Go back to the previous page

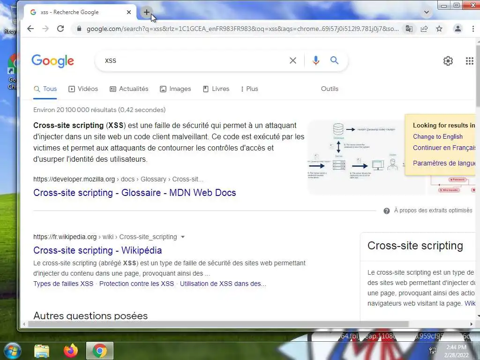tap(30, 29)
